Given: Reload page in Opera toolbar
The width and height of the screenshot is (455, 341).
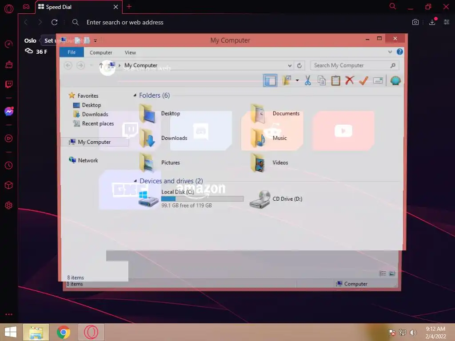Looking at the screenshot, I should 54,22.
